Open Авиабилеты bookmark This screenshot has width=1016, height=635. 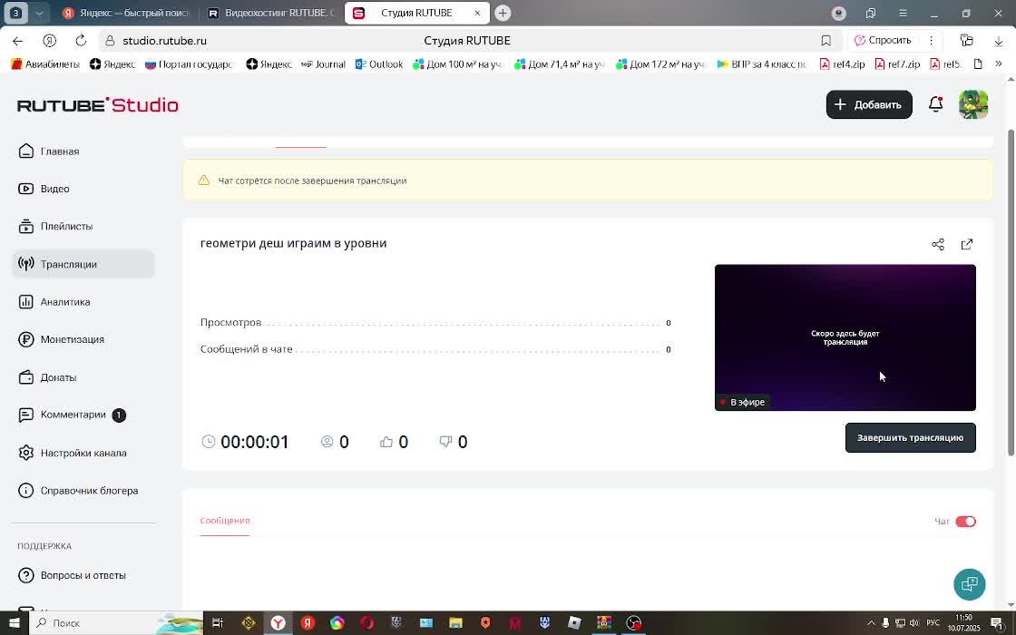point(45,64)
